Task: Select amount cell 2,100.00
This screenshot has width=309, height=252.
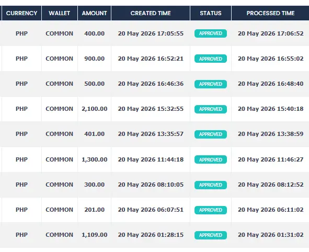Action: click(95, 109)
